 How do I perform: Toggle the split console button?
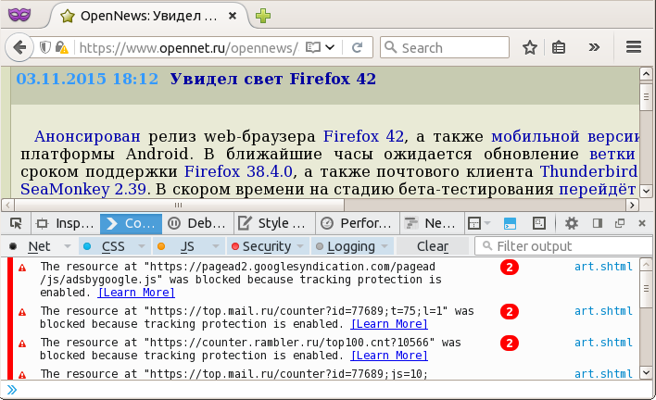510,223
